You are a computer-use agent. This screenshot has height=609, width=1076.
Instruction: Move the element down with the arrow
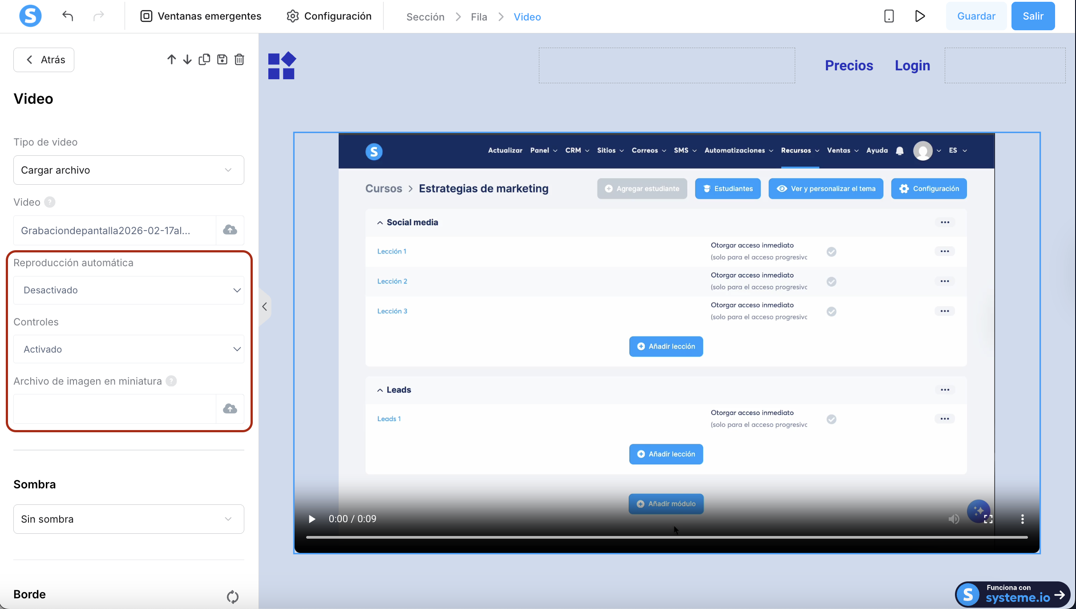(187, 60)
